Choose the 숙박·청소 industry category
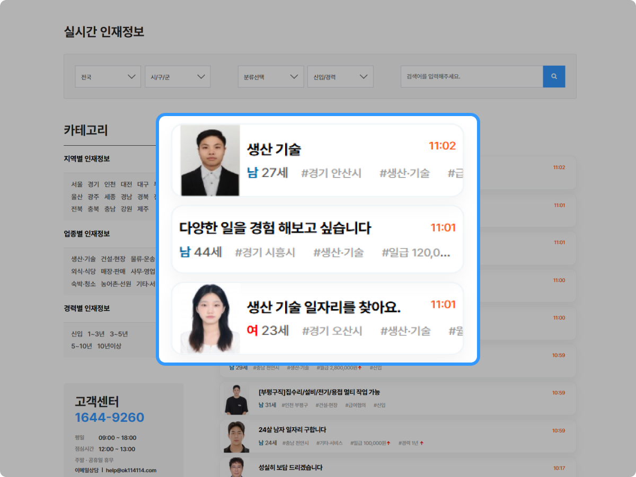 pos(83,284)
